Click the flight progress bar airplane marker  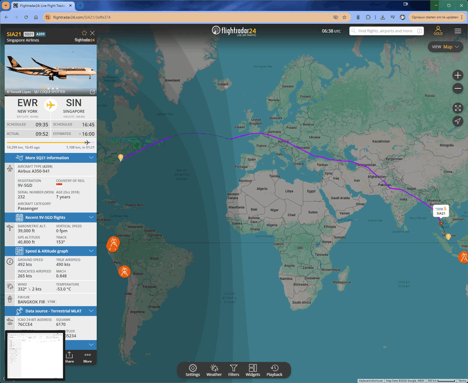pyautogui.click(x=87, y=142)
